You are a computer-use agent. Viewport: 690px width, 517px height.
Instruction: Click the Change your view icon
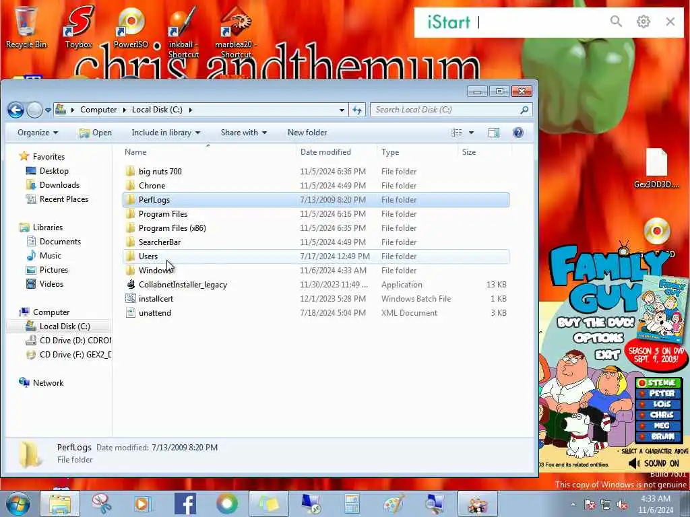tap(457, 133)
